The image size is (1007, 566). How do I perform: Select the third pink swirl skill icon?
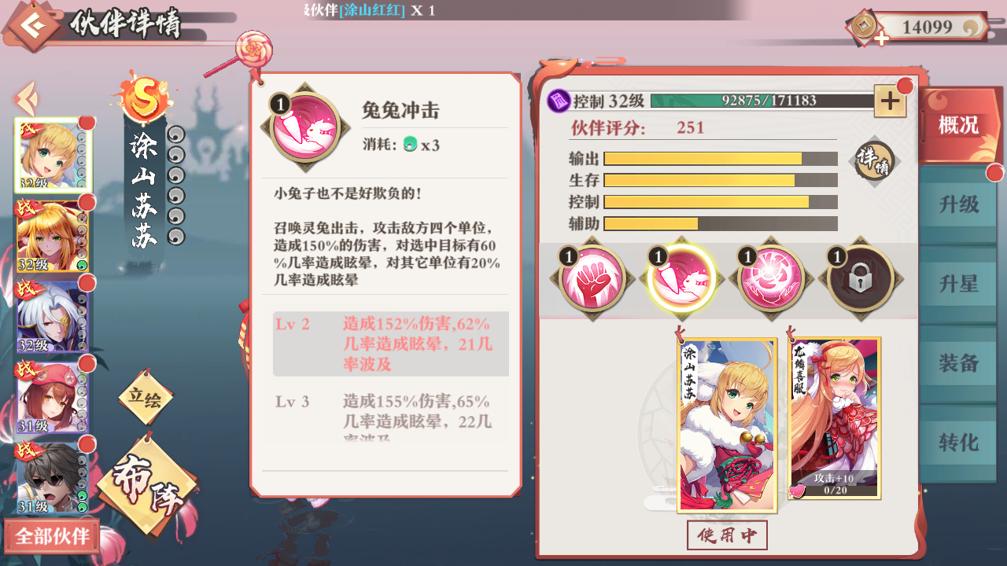pos(770,278)
